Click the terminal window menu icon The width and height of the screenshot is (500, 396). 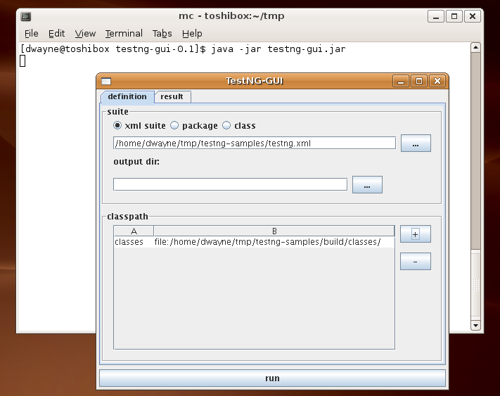(x=26, y=16)
